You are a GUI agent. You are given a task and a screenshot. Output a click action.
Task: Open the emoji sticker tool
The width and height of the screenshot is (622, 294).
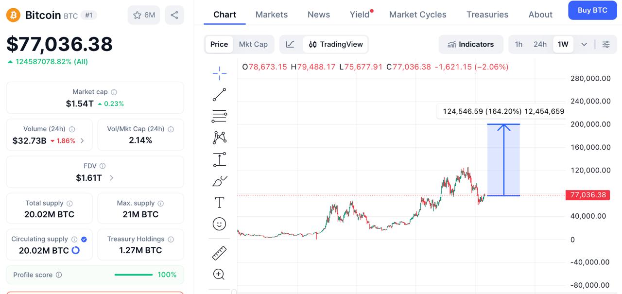[220, 224]
